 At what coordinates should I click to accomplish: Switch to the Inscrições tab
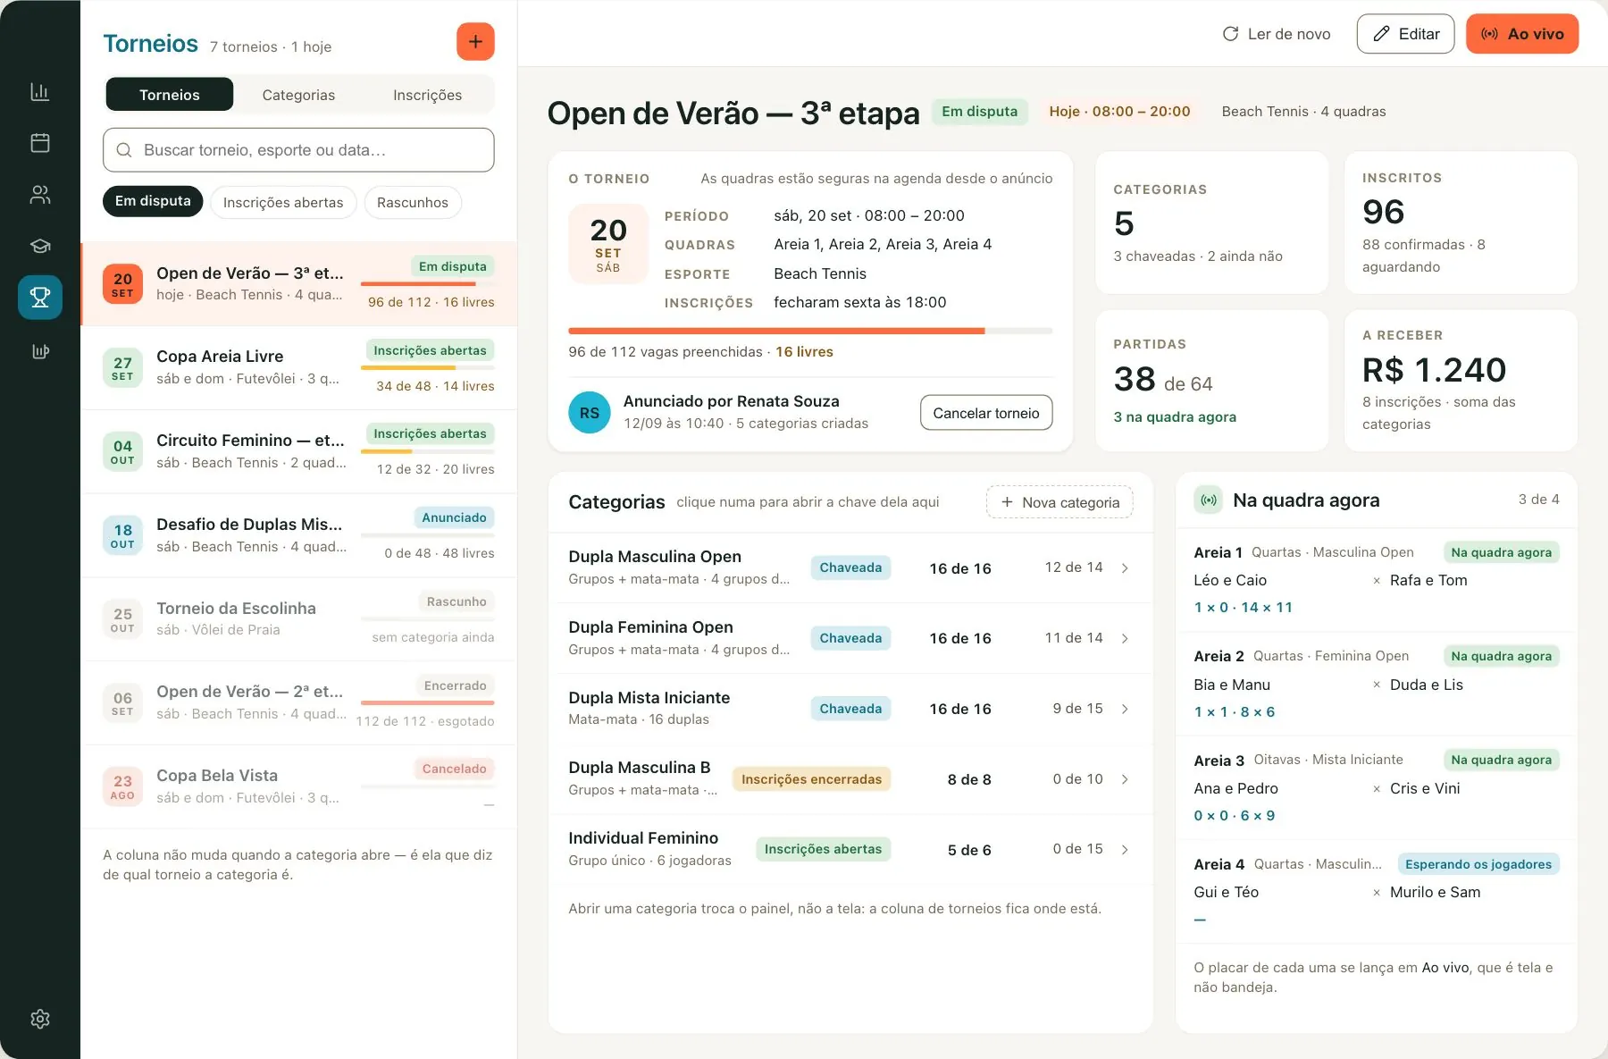tap(427, 95)
